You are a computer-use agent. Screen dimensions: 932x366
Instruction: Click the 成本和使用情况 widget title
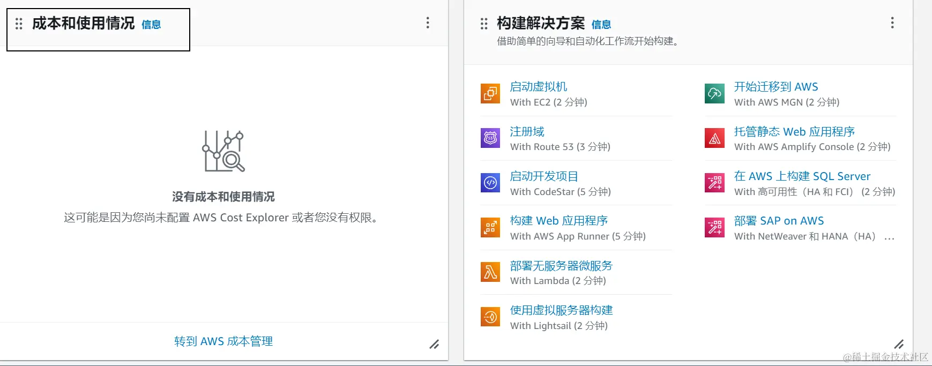pos(83,23)
